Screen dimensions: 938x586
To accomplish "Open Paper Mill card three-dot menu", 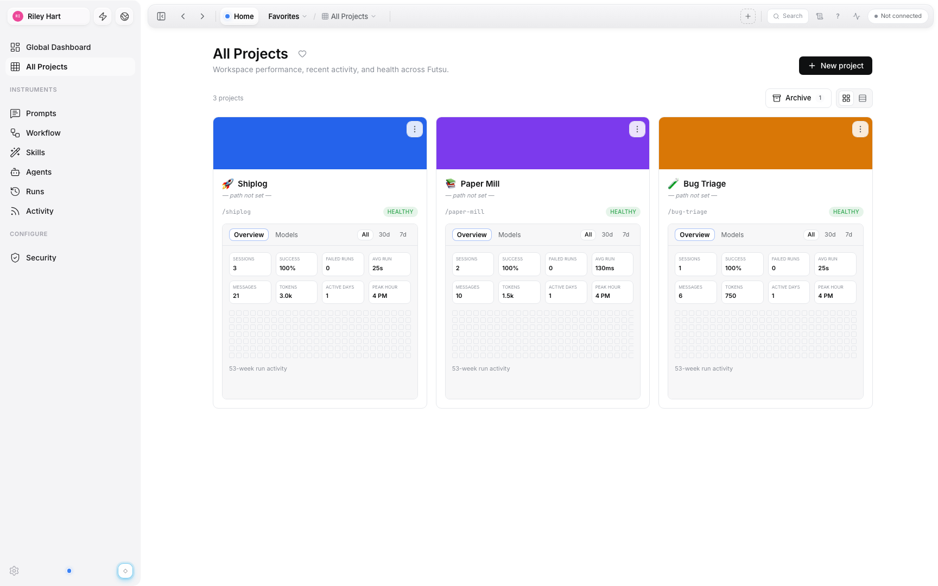I will [637, 129].
